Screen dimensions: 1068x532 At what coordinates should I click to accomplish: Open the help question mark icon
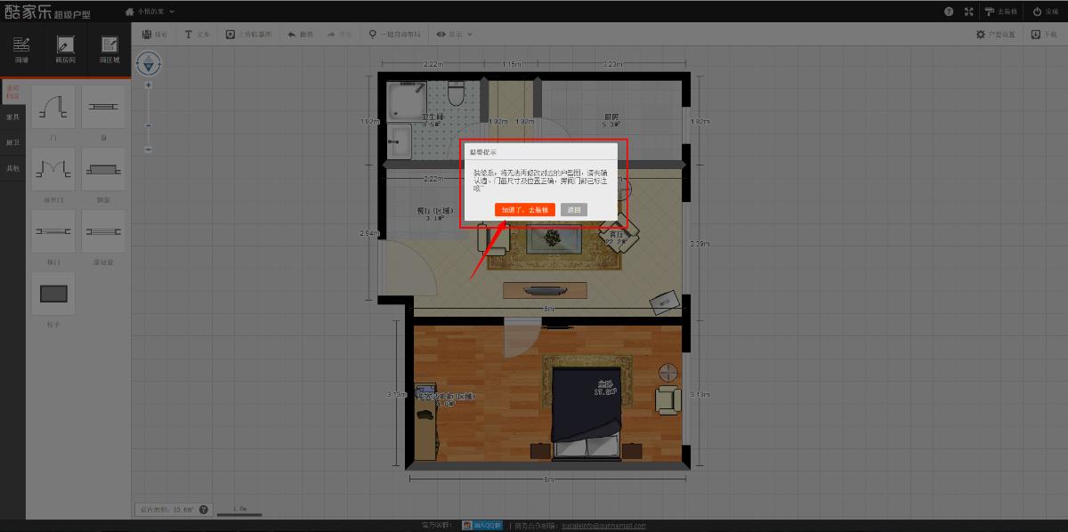tap(949, 12)
